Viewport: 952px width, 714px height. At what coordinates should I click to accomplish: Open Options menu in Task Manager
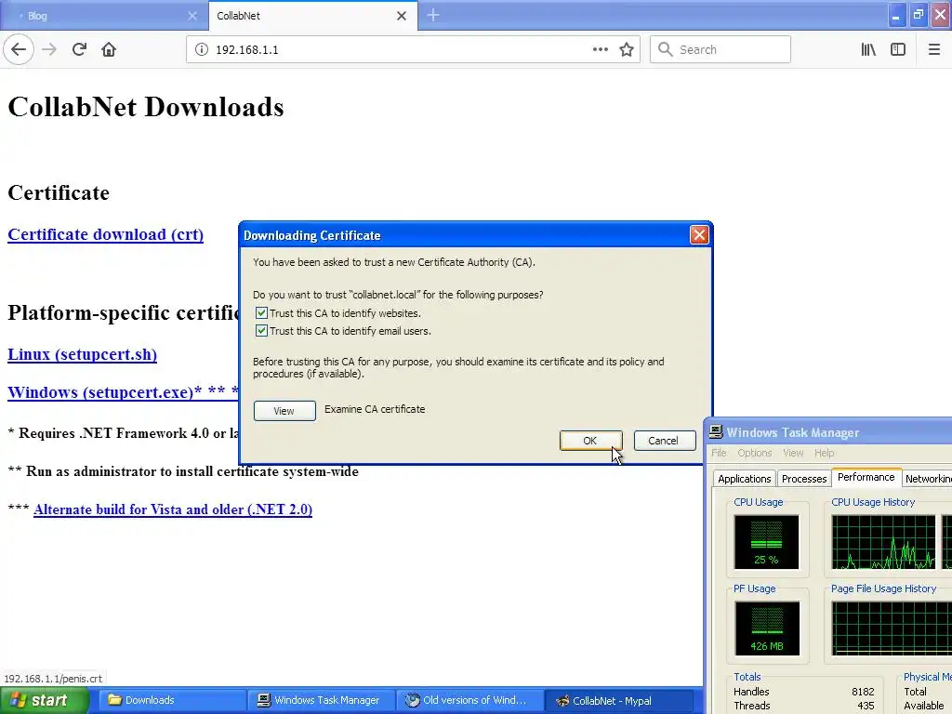point(755,453)
